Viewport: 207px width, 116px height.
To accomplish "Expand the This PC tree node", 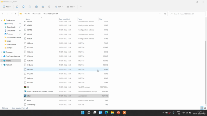I will [2, 61].
